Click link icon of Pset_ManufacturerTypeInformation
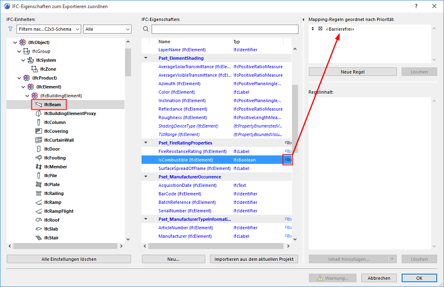The width and height of the screenshot is (444, 287). click(x=288, y=219)
